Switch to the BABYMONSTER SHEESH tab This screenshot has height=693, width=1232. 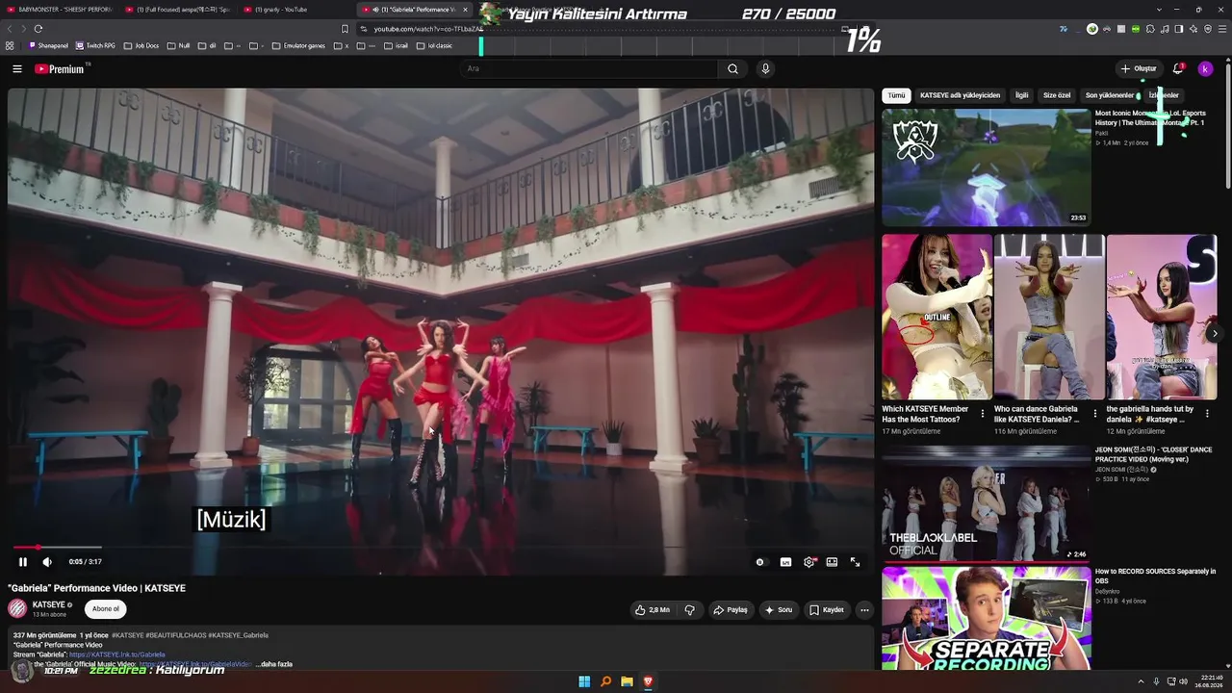click(60, 10)
